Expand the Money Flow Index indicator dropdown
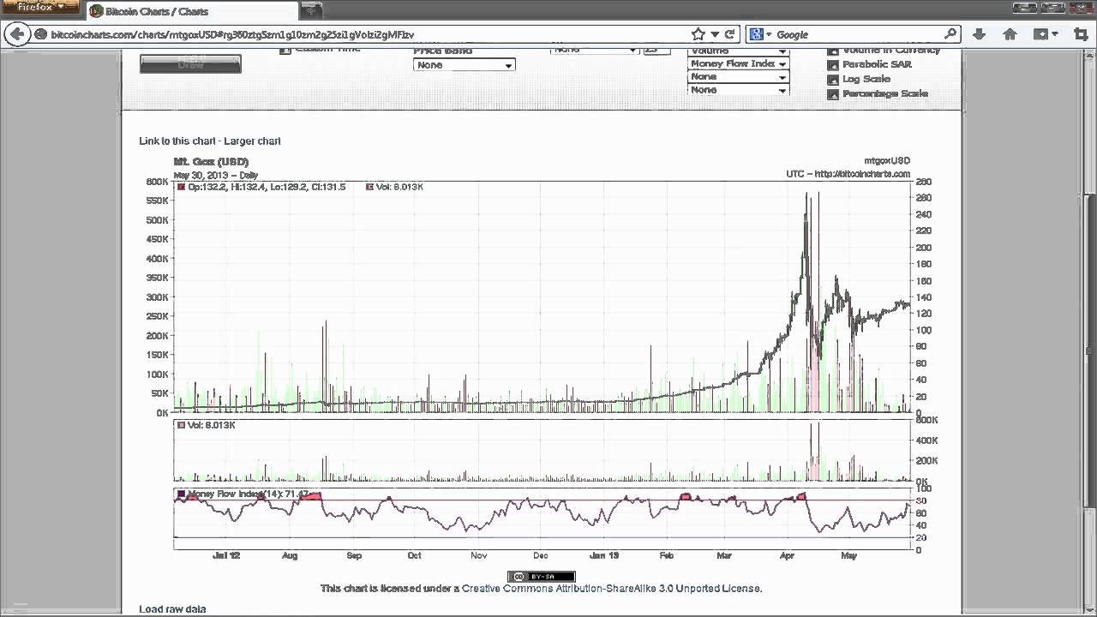Image resolution: width=1097 pixels, height=617 pixels. 738,63
